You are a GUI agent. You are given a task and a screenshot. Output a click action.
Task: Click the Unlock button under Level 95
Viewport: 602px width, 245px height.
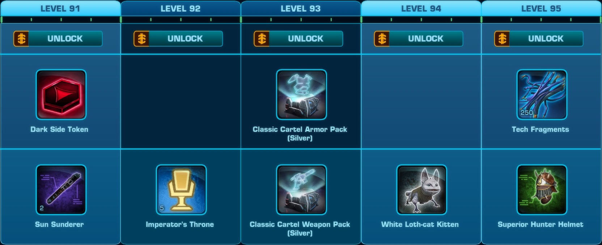point(539,39)
